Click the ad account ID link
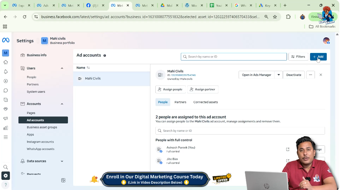This screenshot has height=190, width=340. 183,75
